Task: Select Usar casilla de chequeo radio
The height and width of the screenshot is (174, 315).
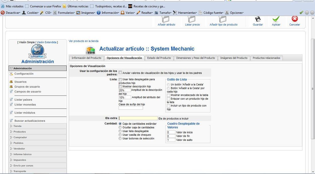Action: [120, 135]
